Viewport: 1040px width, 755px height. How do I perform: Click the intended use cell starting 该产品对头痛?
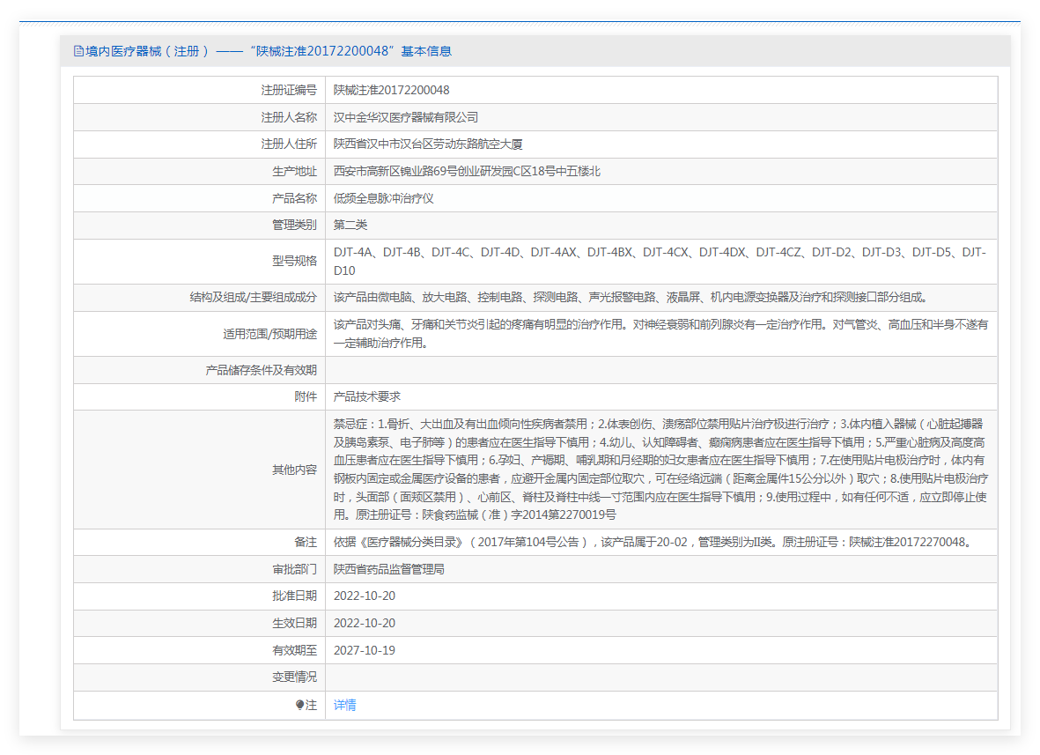[x=660, y=334]
